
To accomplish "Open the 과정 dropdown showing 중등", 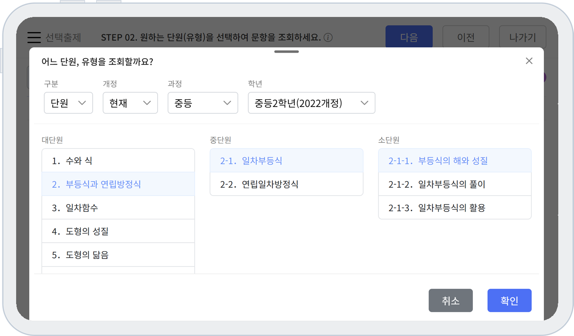I will (203, 103).
